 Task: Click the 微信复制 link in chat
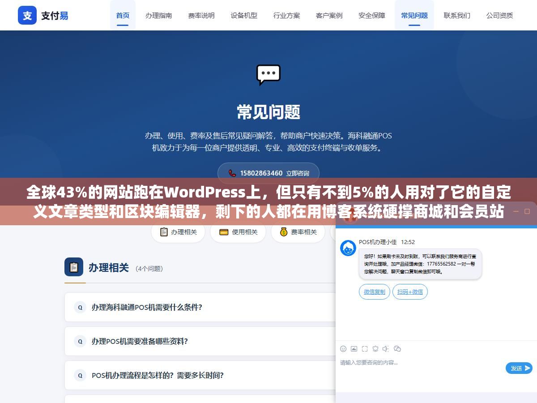click(375, 292)
